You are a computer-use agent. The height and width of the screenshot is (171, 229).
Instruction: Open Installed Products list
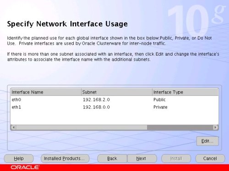pyautogui.click(x=65, y=158)
